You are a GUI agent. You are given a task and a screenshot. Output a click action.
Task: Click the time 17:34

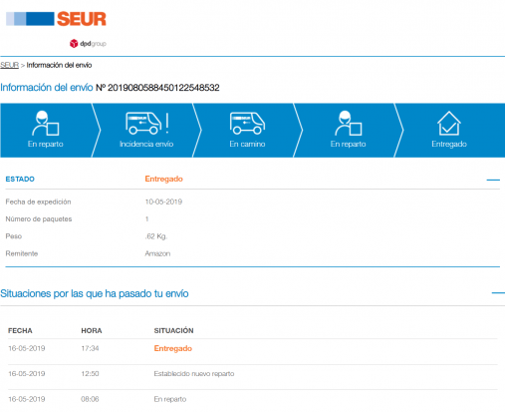(x=90, y=348)
